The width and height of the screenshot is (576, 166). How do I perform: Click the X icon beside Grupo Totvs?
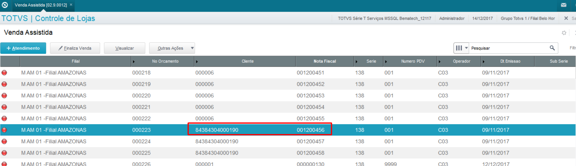tap(566, 18)
